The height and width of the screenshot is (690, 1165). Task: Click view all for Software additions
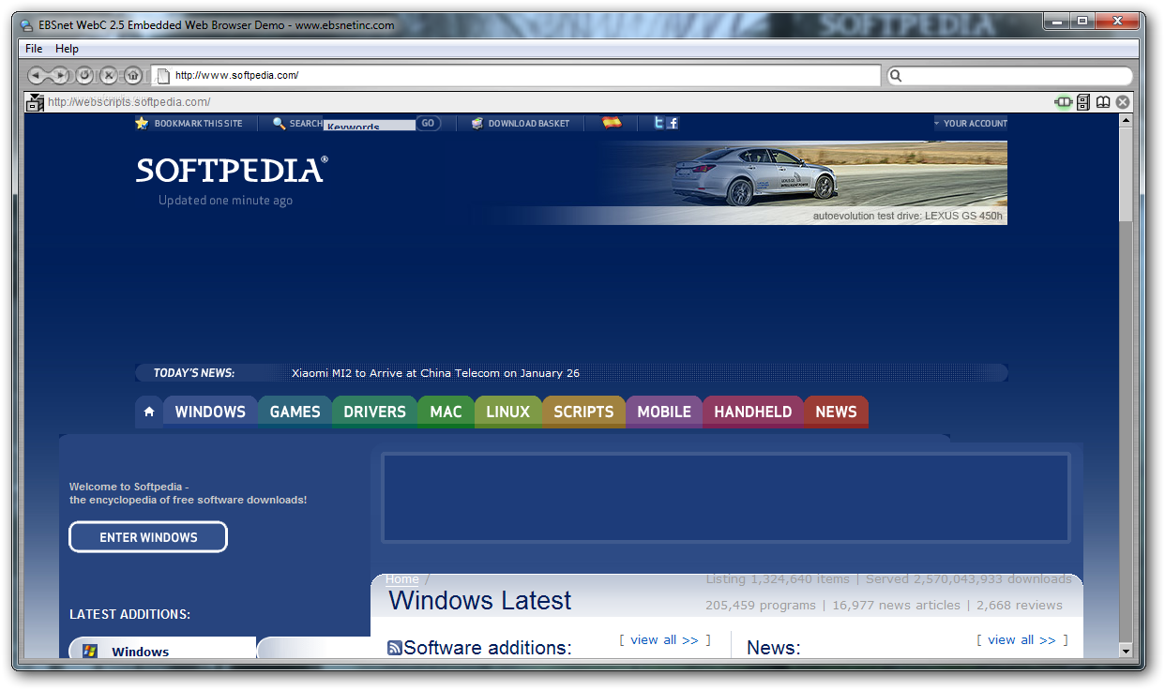665,639
